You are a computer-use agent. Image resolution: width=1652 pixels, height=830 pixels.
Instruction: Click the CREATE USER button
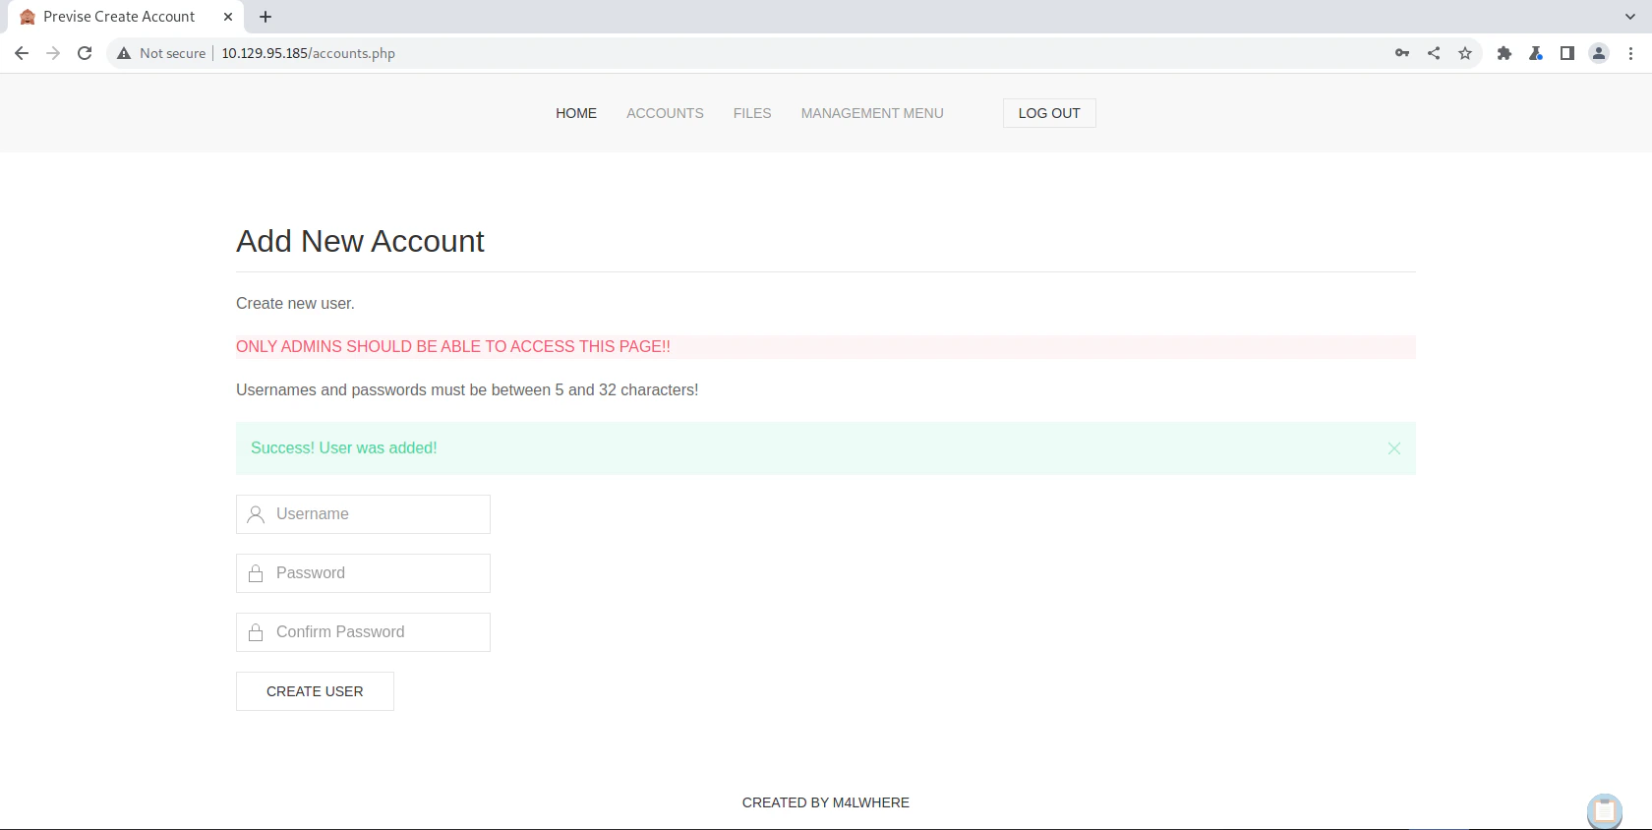pyautogui.click(x=315, y=691)
